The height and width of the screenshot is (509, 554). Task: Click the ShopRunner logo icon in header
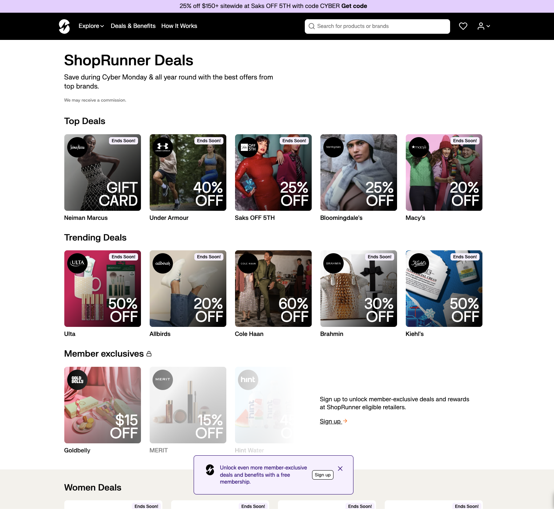[x=64, y=26]
